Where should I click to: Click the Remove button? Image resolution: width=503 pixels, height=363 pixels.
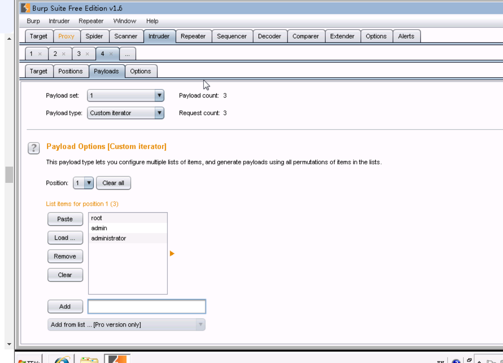65,256
